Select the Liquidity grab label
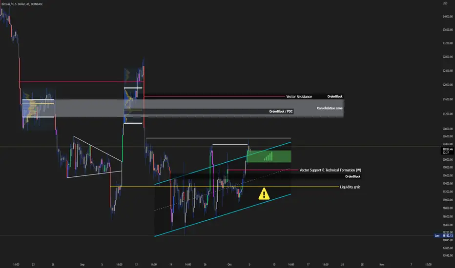Screen dimensions: 455x268 tap(350, 187)
